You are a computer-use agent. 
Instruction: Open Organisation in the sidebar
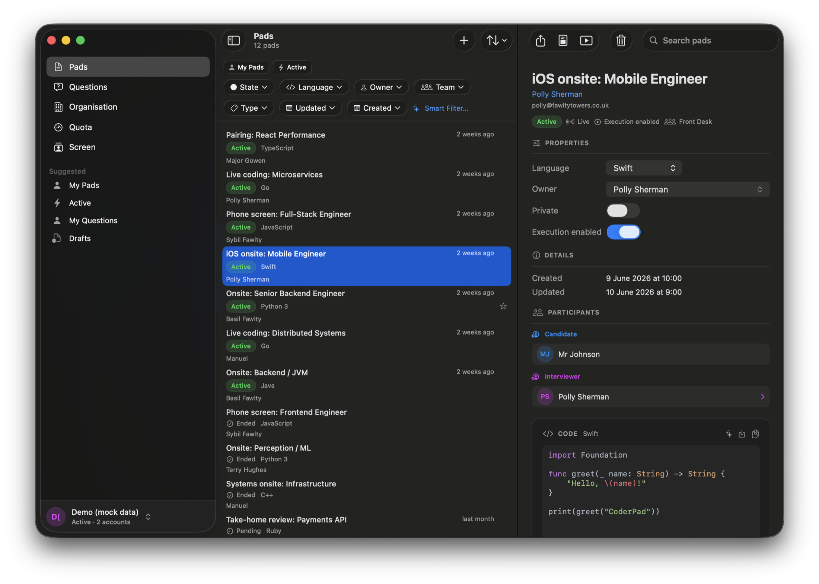pyautogui.click(x=128, y=107)
